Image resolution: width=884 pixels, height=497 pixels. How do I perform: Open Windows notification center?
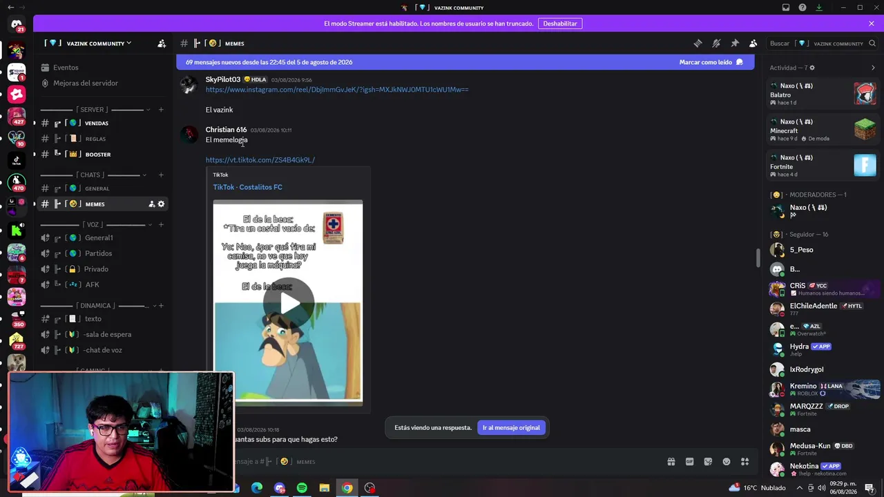coord(869,488)
